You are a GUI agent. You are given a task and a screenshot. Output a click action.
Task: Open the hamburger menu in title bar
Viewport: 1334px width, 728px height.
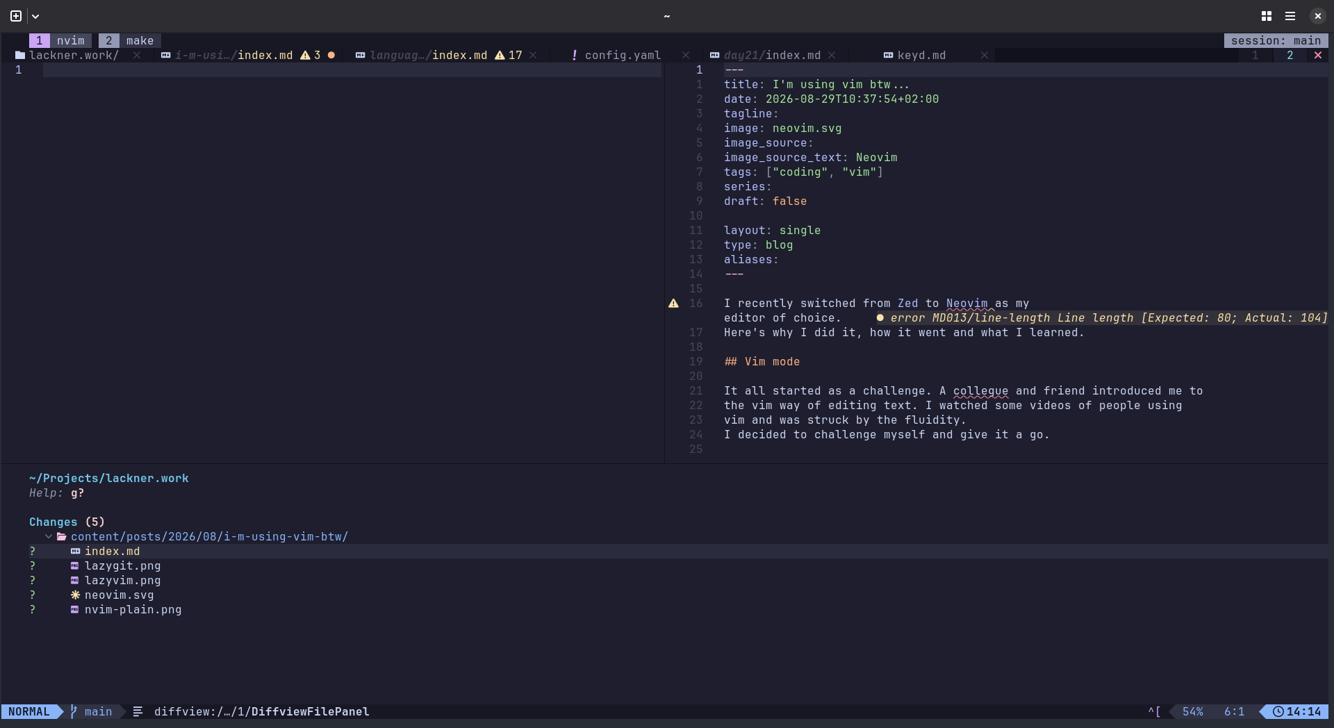[1290, 16]
